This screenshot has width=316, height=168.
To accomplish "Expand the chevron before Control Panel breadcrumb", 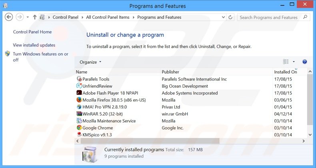I will point(49,17).
